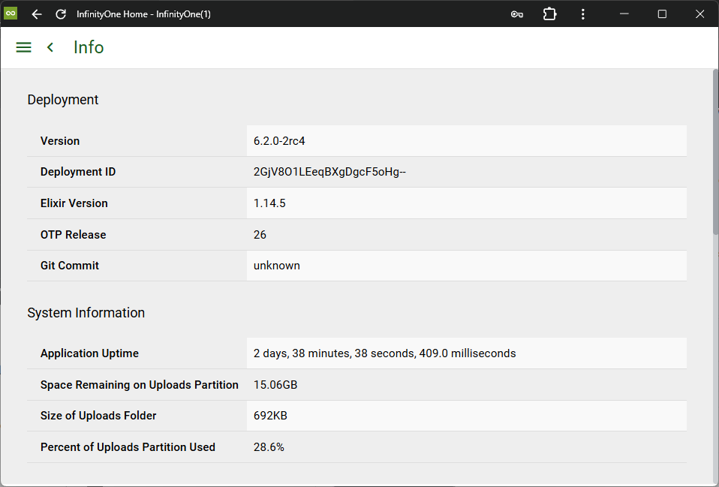Click the InfinityOne infinity app icon

(11, 14)
